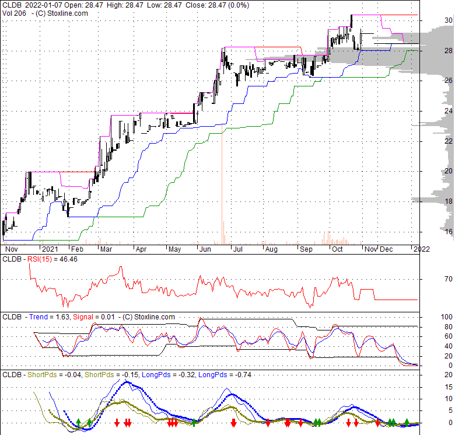This screenshot has width=455, height=435.
Task: Click the trend axis label '100'
Action: click(x=447, y=317)
